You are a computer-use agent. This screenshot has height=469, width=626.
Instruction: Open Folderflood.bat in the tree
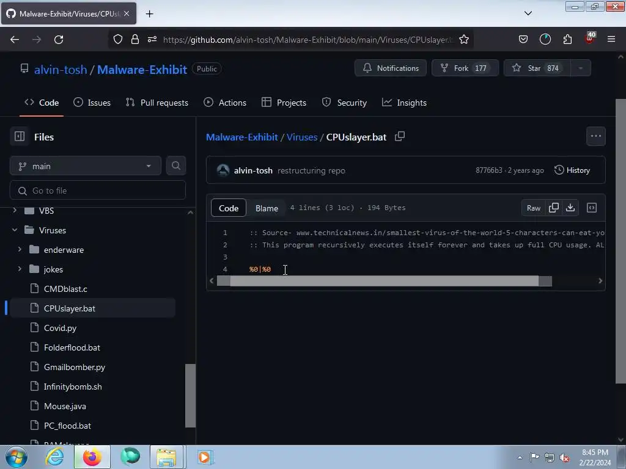click(x=72, y=347)
